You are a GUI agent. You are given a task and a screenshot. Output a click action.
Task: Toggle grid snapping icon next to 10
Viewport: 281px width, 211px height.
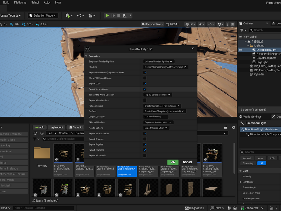click(x=11, y=24)
